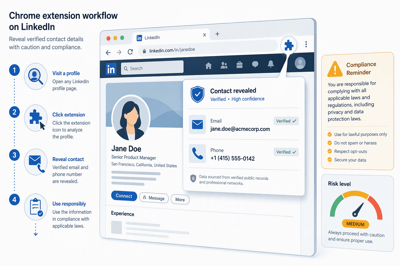Focus the LinkedIn Search field
Viewport: 400px width, 266px height.
(x=152, y=68)
